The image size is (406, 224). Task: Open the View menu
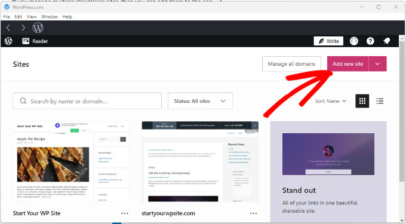point(32,17)
